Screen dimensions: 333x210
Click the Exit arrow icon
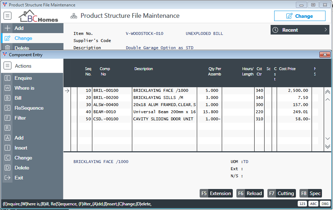pyautogui.click(x=7, y=178)
